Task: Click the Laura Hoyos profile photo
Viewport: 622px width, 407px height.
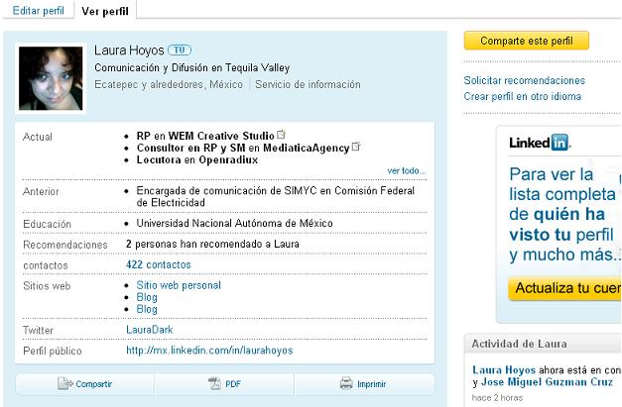Action: coord(51,78)
